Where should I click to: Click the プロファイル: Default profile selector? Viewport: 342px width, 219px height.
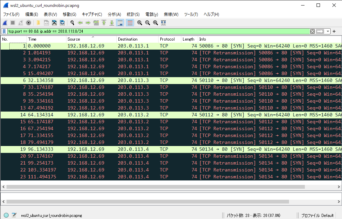tap(317, 216)
